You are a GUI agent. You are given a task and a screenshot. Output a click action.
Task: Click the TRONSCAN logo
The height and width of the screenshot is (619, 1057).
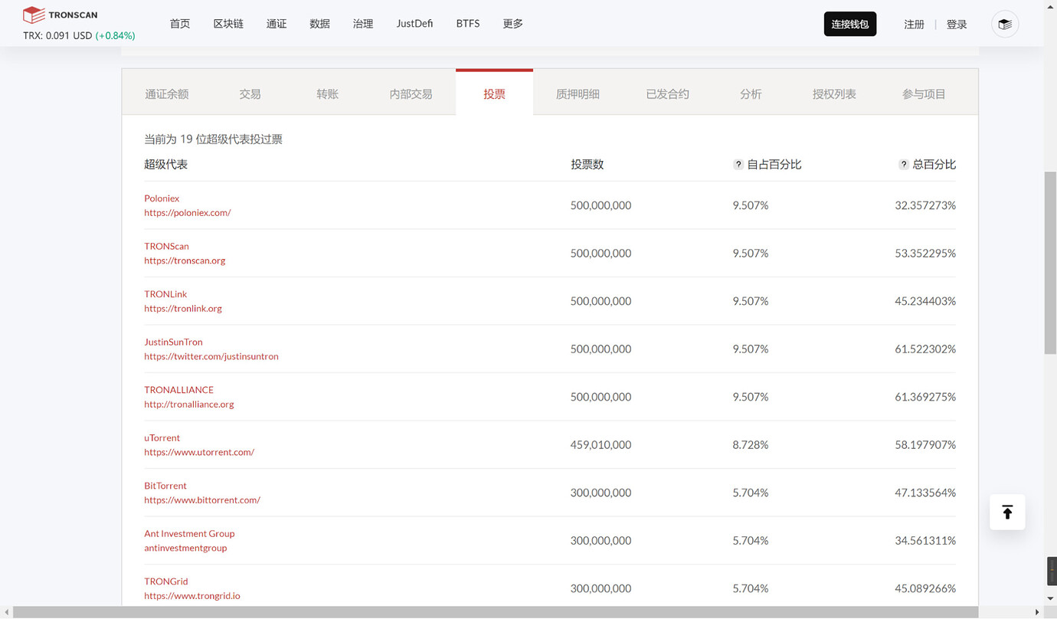(x=60, y=14)
